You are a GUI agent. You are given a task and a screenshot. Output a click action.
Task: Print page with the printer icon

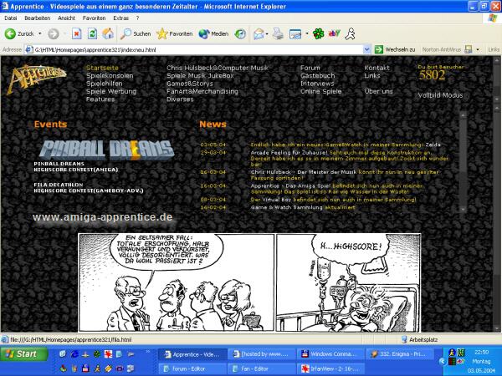[278, 33]
